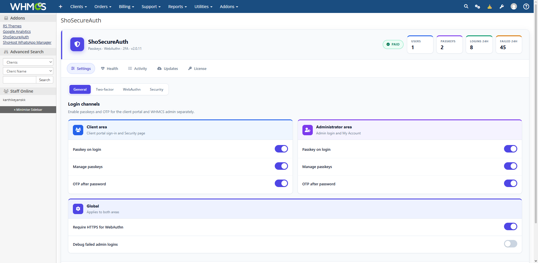Viewport: 538px width, 263px height.
Task: Enable Debug failed admin logins
Action: (511, 244)
